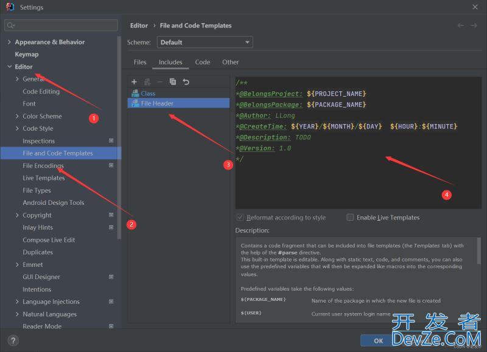Click the reset to original template icon

tap(186, 82)
